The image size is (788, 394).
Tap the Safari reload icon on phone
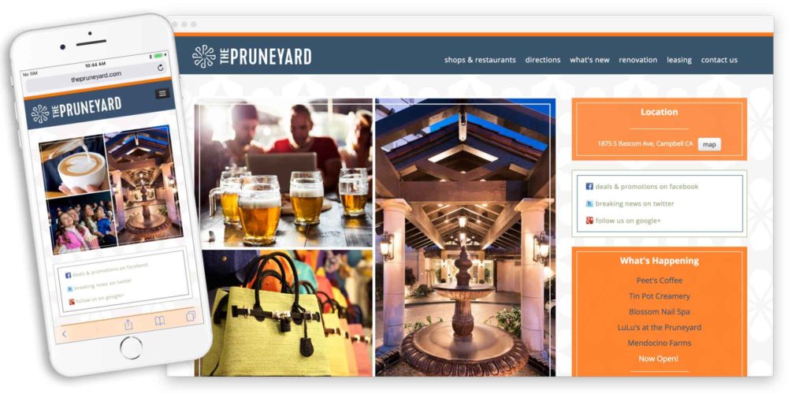coord(160,67)
